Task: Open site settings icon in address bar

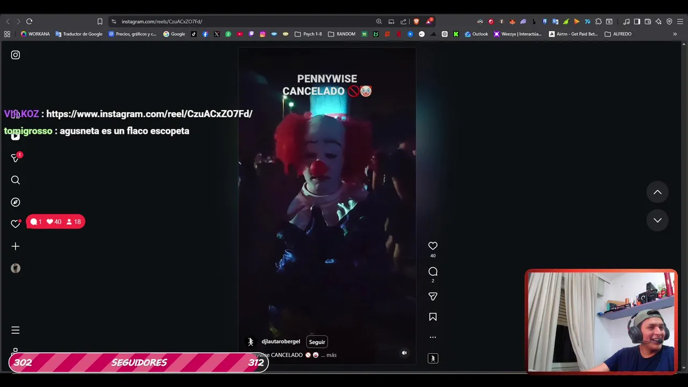Action: [x=113, y=21]
